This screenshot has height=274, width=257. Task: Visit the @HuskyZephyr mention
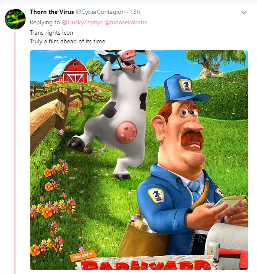coord(82,23)
